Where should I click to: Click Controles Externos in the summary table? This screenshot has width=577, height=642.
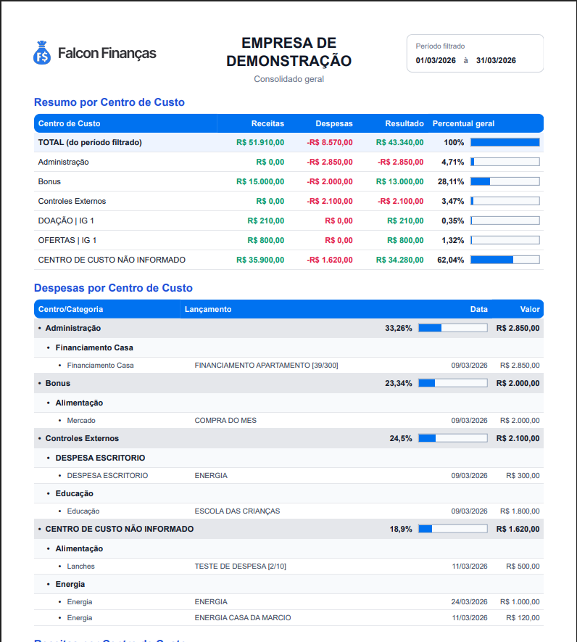click(72, 201)
